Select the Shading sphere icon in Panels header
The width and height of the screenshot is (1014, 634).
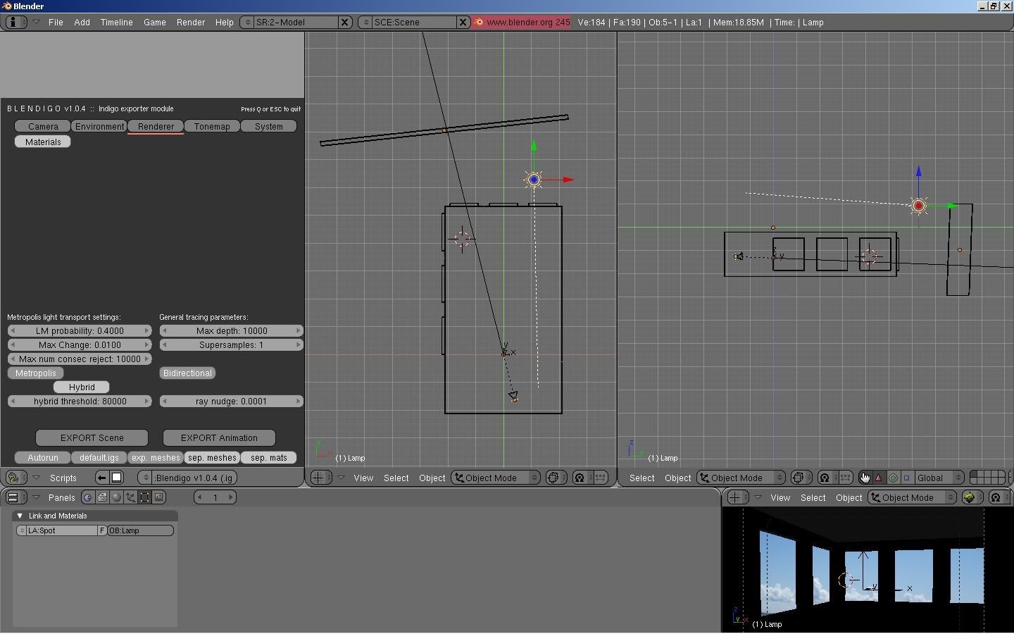[x=116, y=497]
